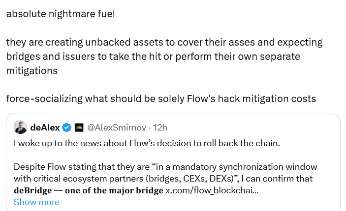This screenshot has width=346, height=211.
Task: Click the blue verified checkmark badge
Action: coord(67,128)
